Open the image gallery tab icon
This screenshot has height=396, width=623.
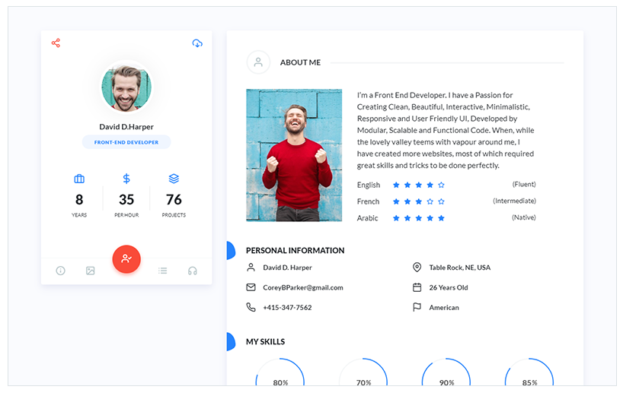(90, 271)
